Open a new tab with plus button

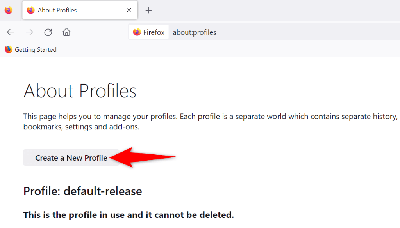coord(148,11)
